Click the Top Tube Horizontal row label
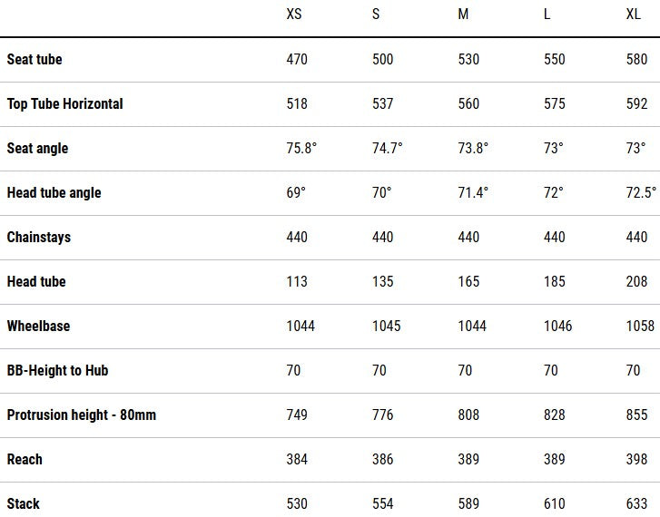Viewport: 660px width, 517px height. coord(64,103)
